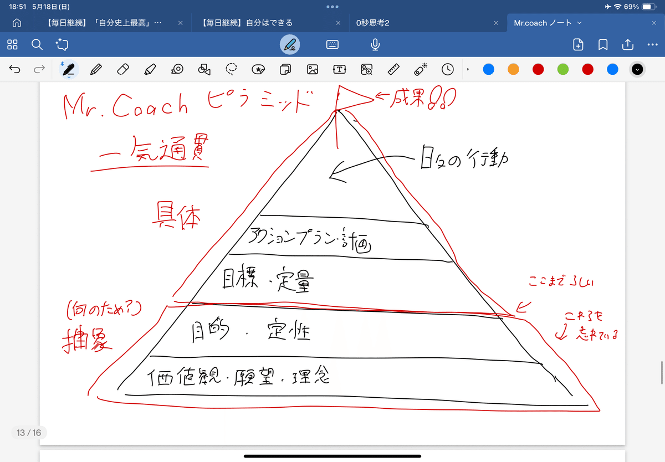Bookmark the current page
The image size is (665, 462).
click(x=603, y=45)
